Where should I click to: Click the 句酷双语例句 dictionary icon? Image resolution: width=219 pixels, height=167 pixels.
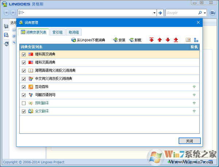31,95
